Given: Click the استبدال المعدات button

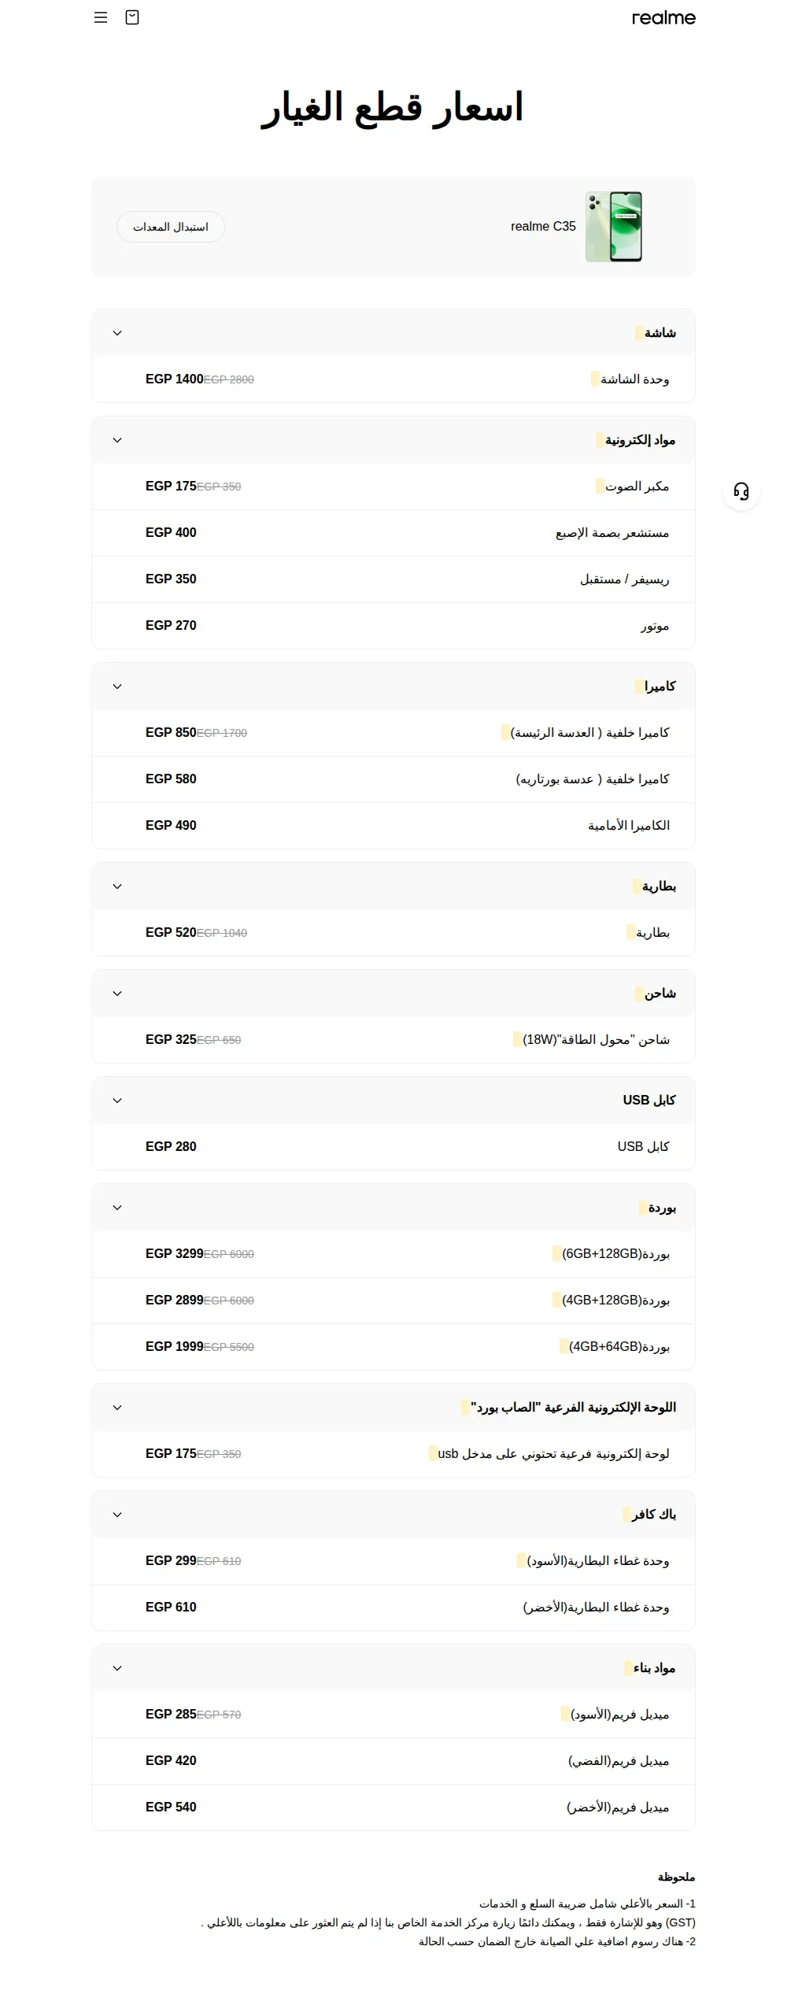Looking at the screenshot, I should pyautogui.click(x=171, y=227).
